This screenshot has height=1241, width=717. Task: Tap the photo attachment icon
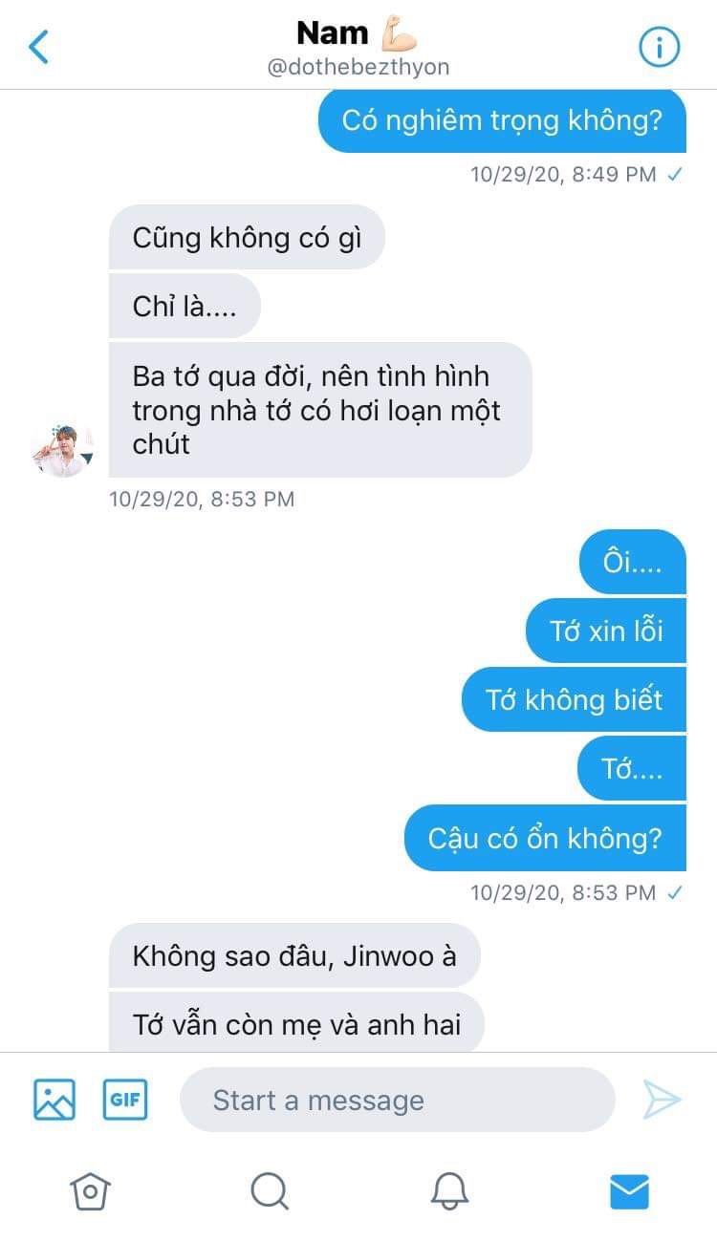click(x=54, y=1099)
